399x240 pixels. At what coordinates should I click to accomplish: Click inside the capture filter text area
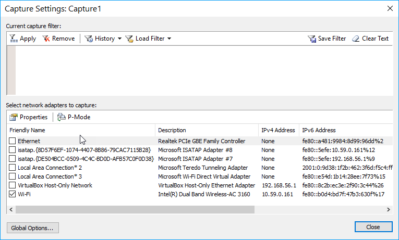[x=203, y=70]
